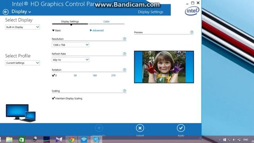Open help for Preview

[x=192, y=32]
